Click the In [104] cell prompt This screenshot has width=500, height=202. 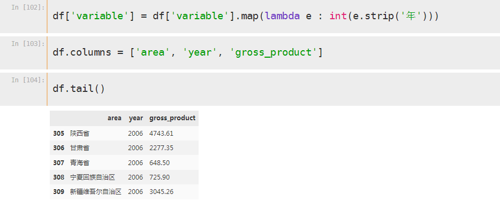point(28,80)
